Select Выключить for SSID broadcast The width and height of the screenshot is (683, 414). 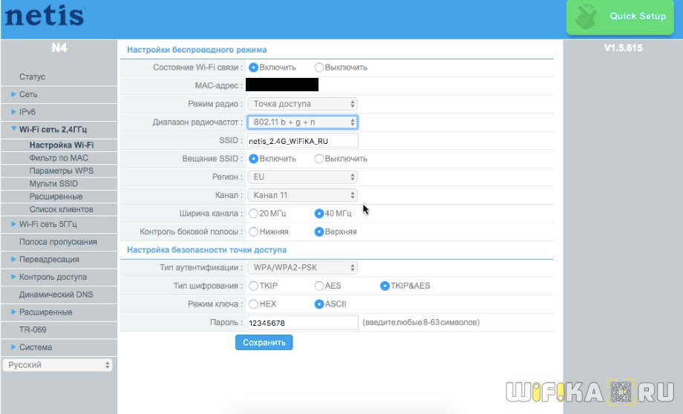tap(319, 159)
